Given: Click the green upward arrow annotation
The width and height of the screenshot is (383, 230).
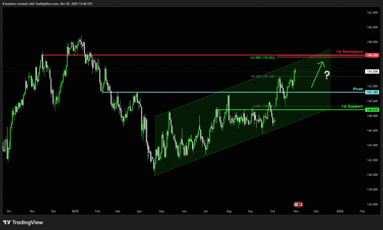Looking at the screenshot, I should pyautogui.click(x=317, y=74).
